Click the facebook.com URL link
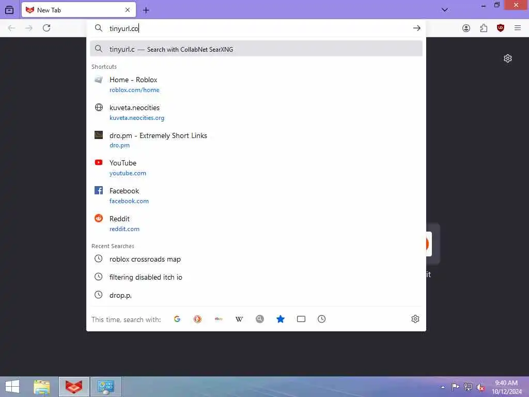 [x=129, y=201]
